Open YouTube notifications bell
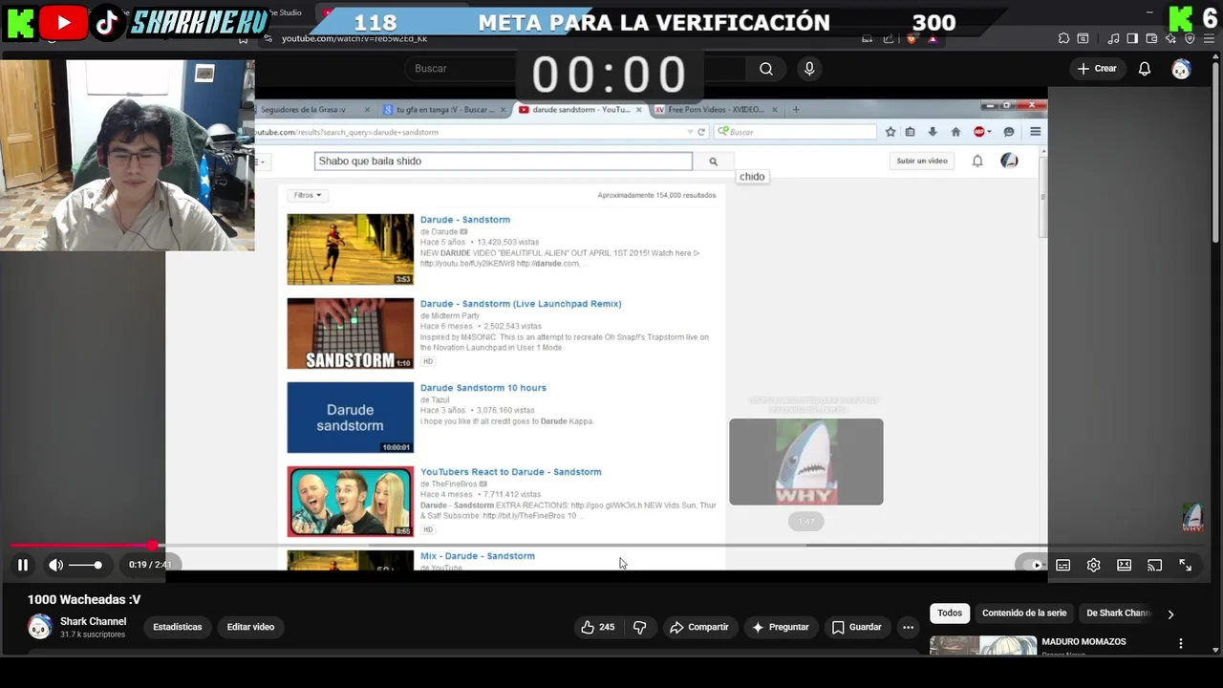The image size is (1223, 688). tap(1145, 69)
